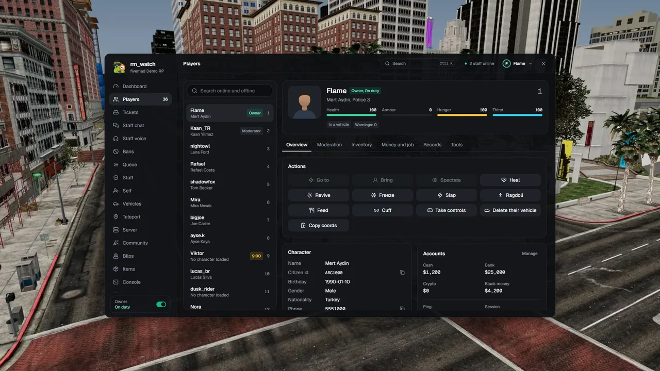660x371 pixels.
Task: Click the Self person icon
Action: click(116, 191)
